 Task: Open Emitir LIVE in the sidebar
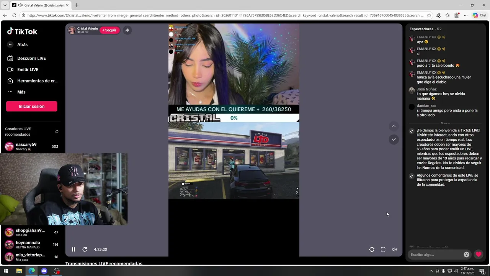coord(23,69)
